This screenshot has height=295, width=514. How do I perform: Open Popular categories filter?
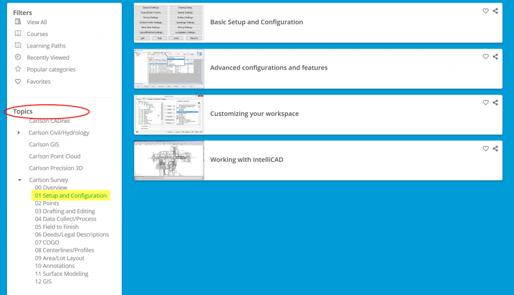[x=51, y=70]
